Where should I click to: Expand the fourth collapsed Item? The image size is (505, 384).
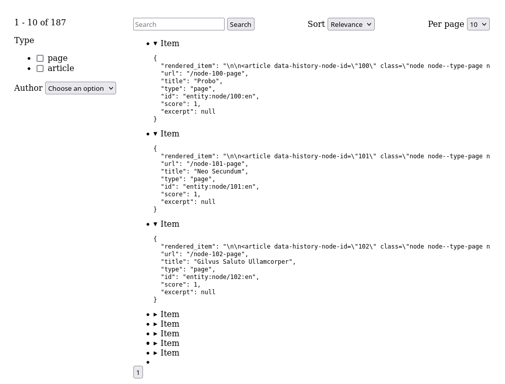tap(166, 343)
